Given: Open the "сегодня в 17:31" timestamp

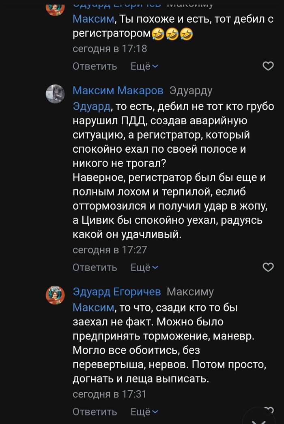Looking at the screenshot, I should point(110,394).
